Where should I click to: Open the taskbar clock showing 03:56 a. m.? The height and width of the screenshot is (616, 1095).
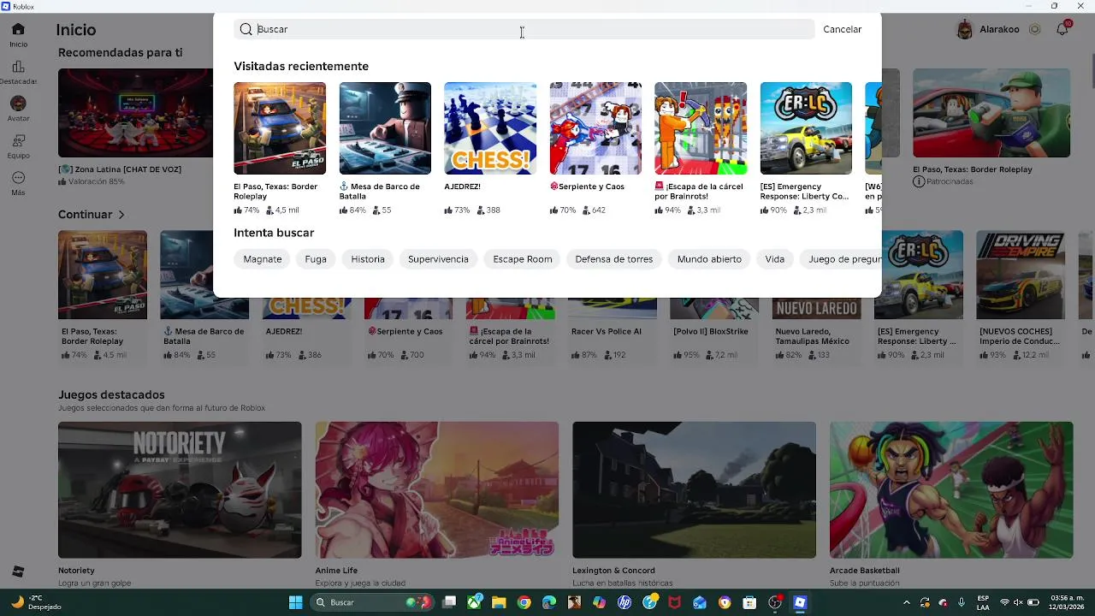pyautogui.click(x=1067, y=602)
